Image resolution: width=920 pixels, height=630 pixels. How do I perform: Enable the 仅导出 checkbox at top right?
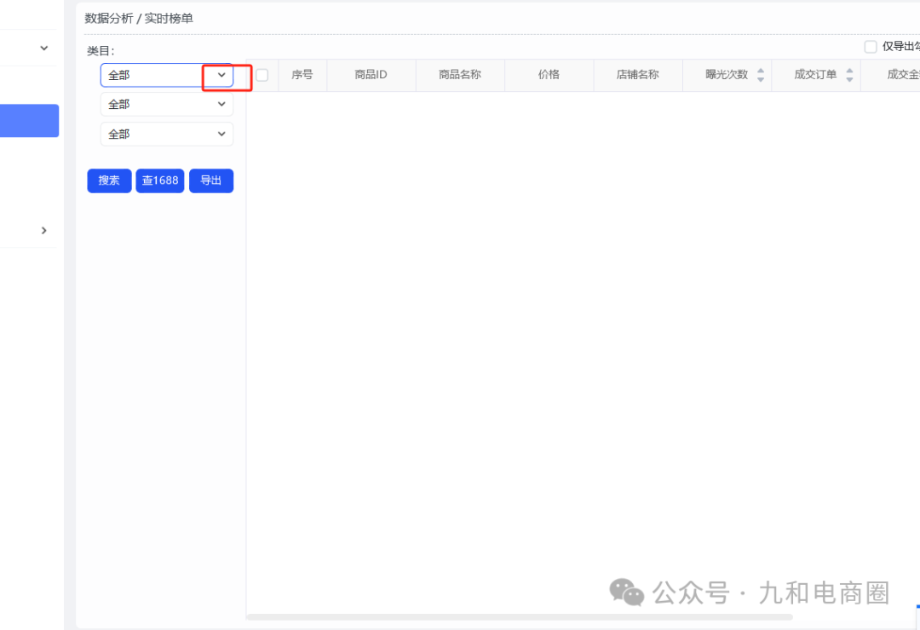(x=870, y=47)
